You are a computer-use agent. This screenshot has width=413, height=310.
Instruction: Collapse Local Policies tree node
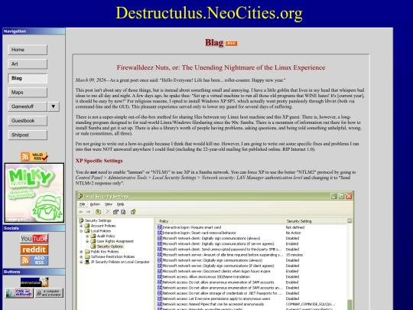tap(81, 231)
